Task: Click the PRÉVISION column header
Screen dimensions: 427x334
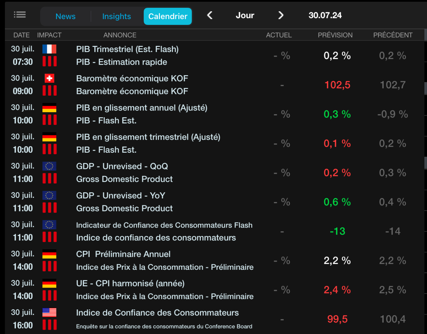Action: point(335,35)
